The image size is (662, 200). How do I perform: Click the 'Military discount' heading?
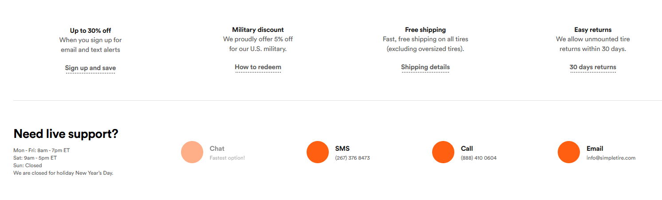pyautogui.click(x=258, y=30)
